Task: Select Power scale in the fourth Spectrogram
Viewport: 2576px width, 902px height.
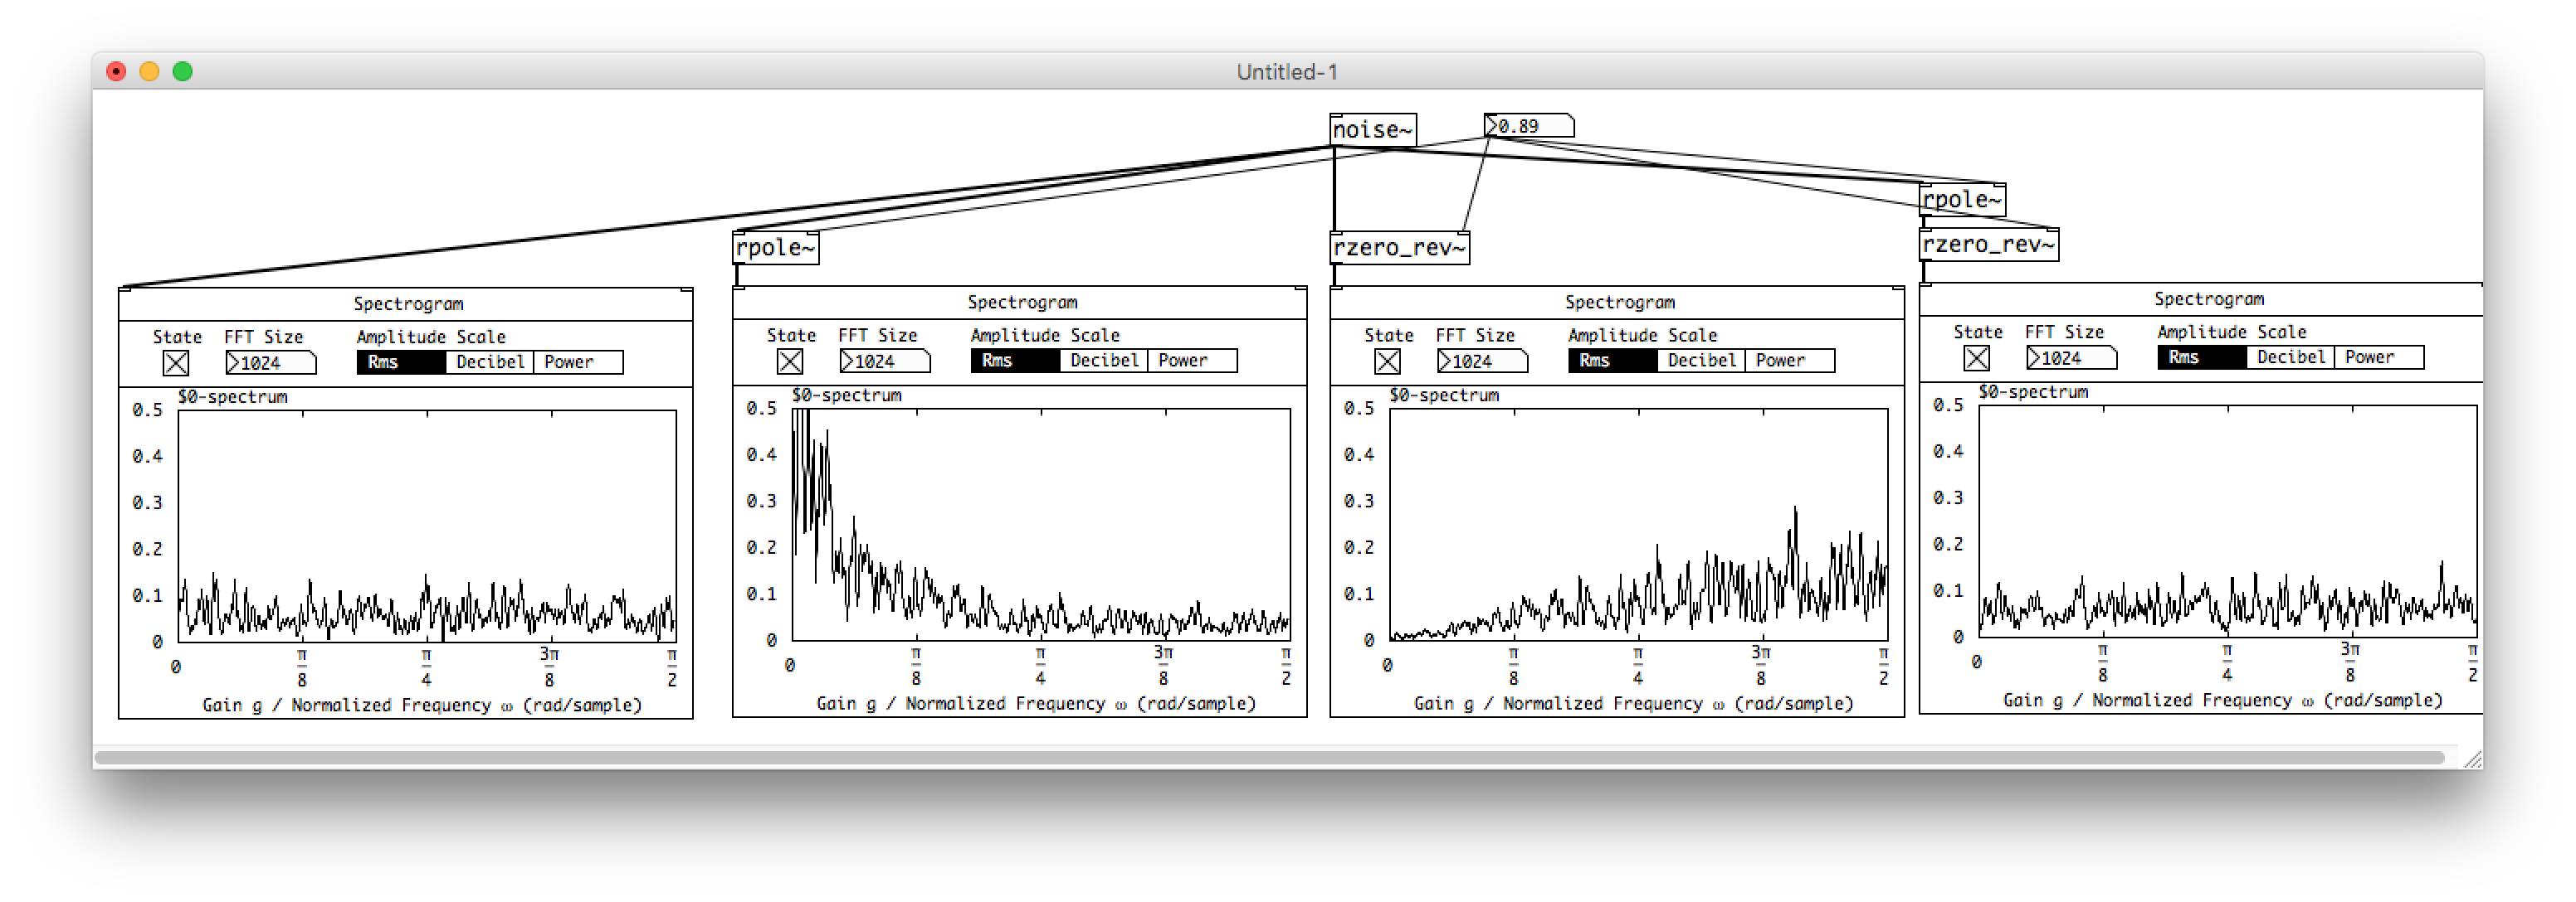Action: (2379, 356)
